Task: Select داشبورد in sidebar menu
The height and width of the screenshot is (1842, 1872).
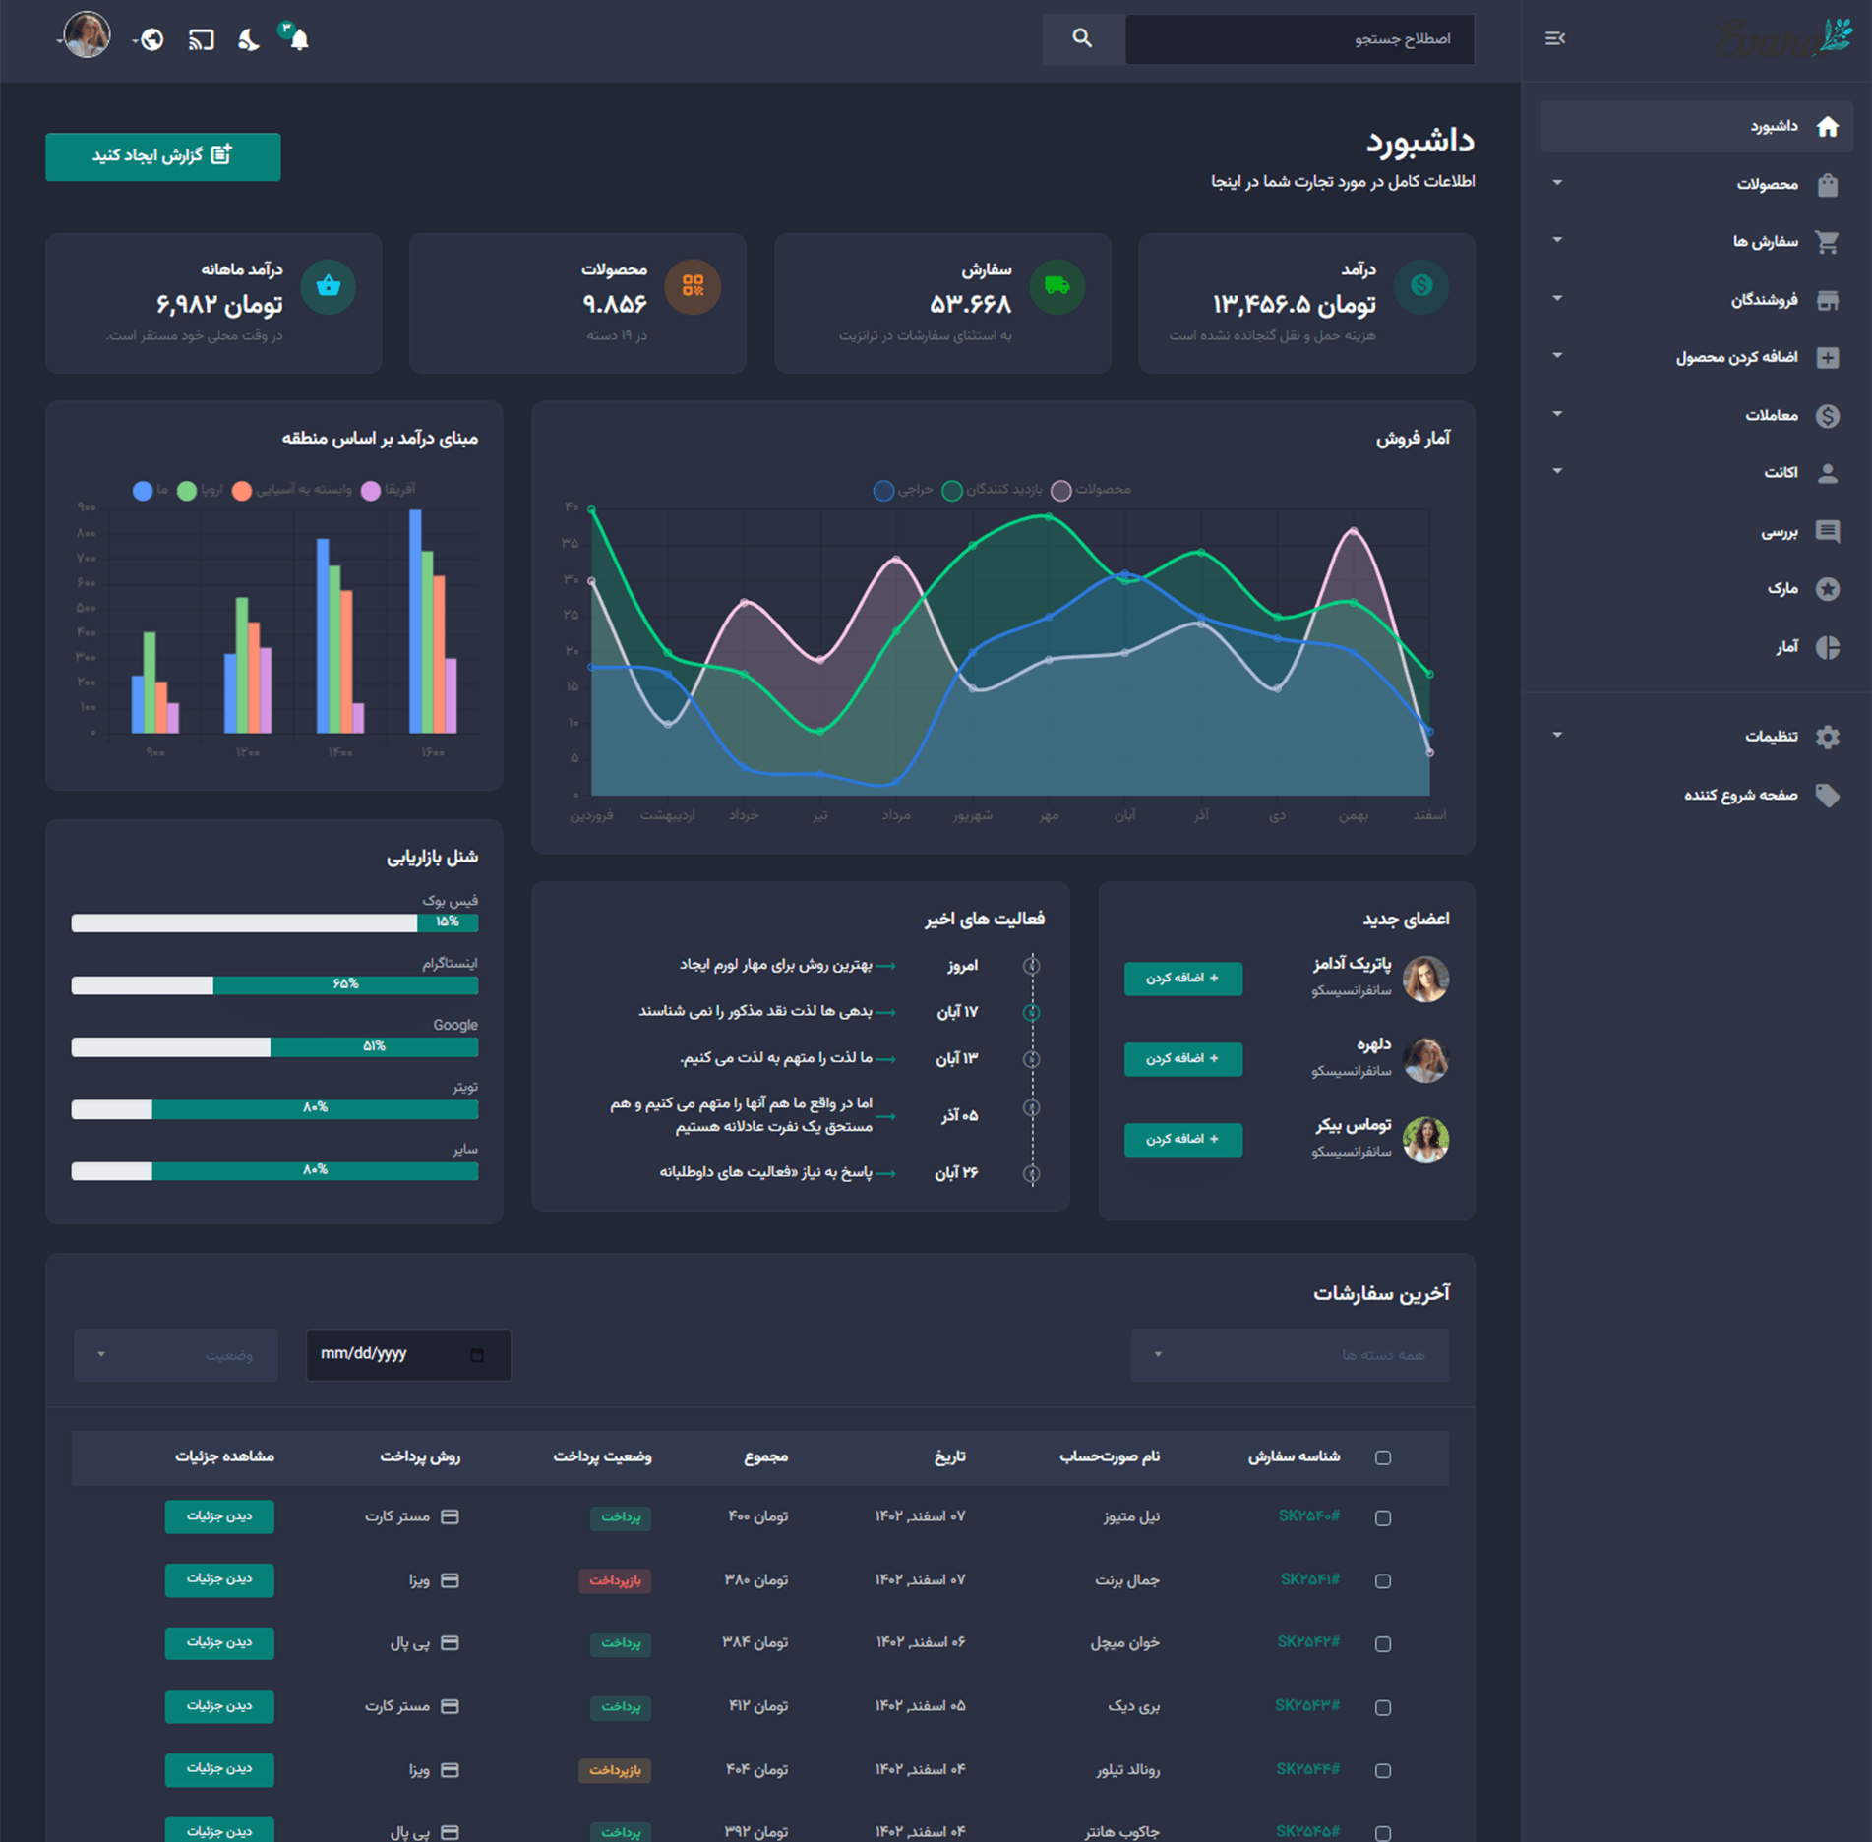Action: click(x=1697, y=127)
